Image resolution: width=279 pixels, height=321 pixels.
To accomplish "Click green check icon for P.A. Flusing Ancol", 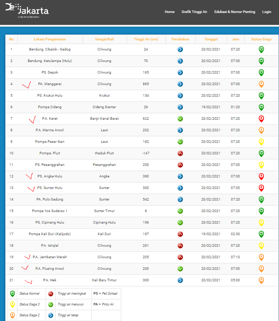I will pos(180,269).
